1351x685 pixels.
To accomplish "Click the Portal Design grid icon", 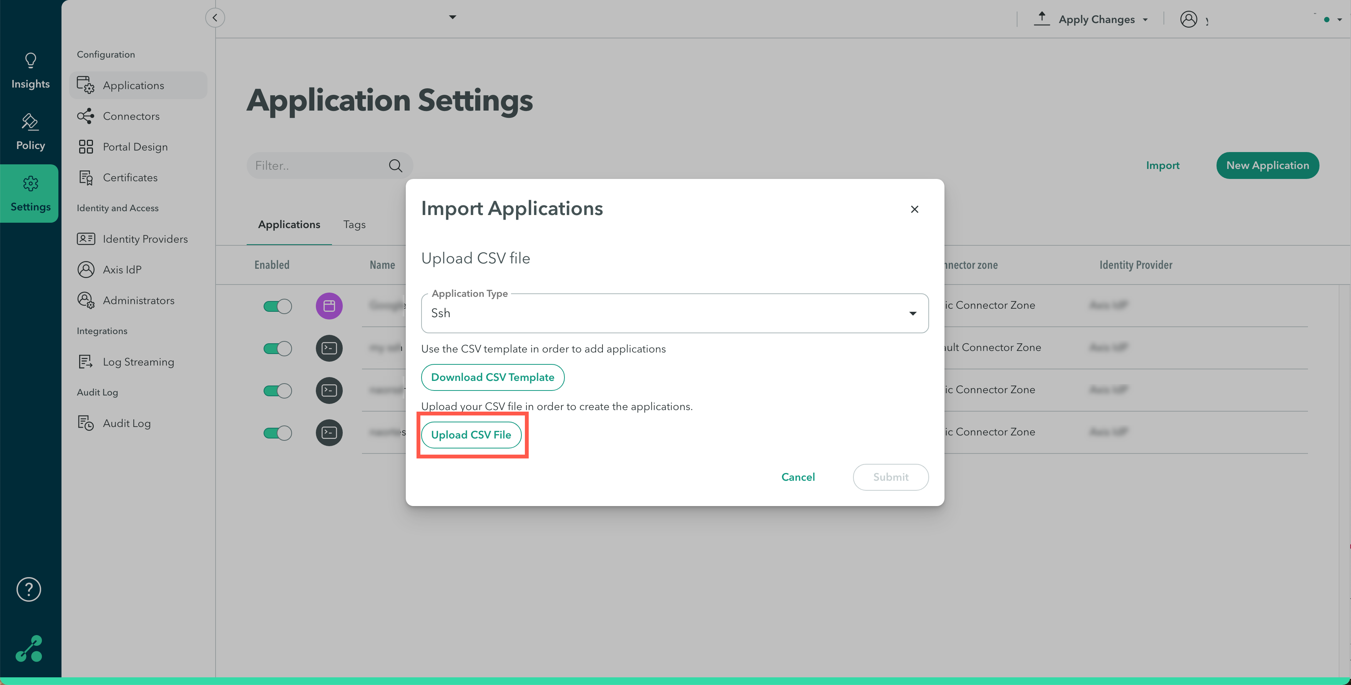I will (x=85, y=147).
